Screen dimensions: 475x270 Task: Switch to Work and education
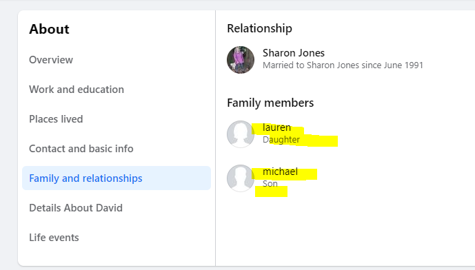[77, 90]
